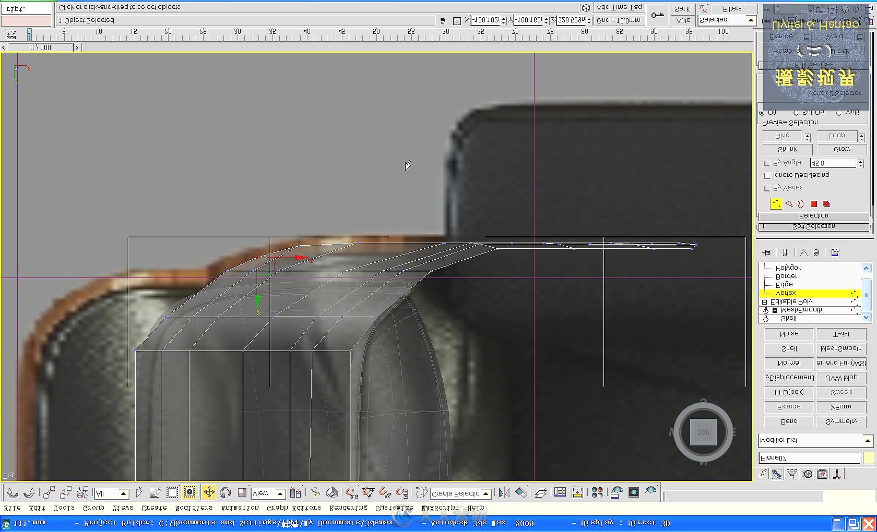
Task: Open the Modifiers menu
Action: click(193, 508)
